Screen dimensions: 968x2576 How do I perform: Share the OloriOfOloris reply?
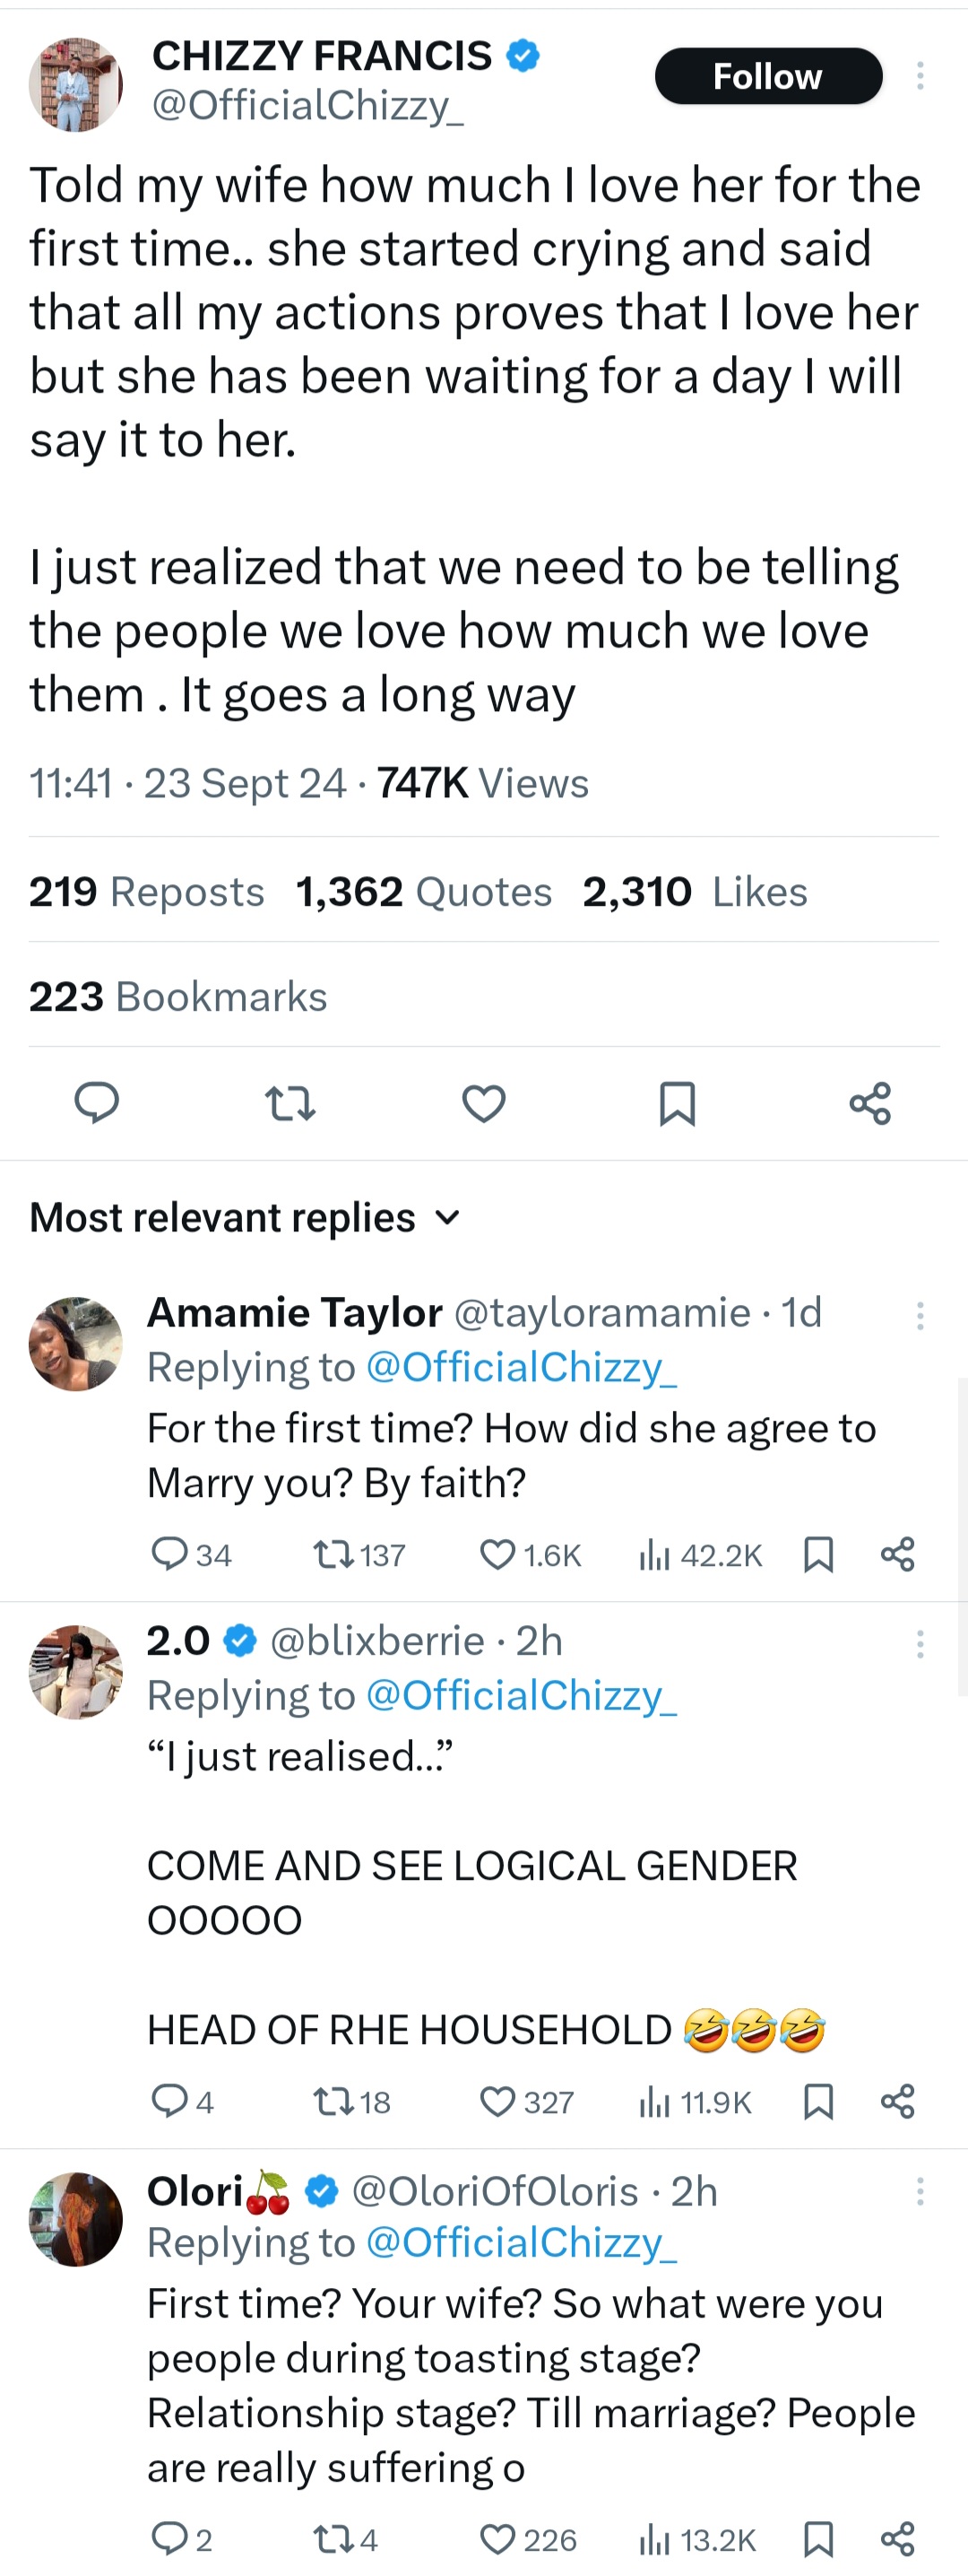(x=897, y=2538)
